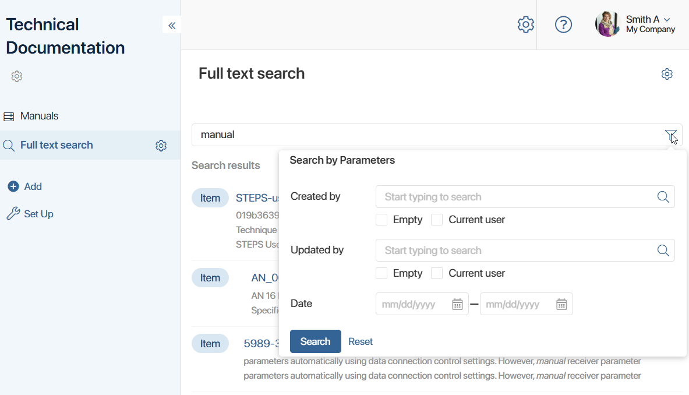
Task: Click the Set Up wrench icon
Action: [x=13, y=213]
